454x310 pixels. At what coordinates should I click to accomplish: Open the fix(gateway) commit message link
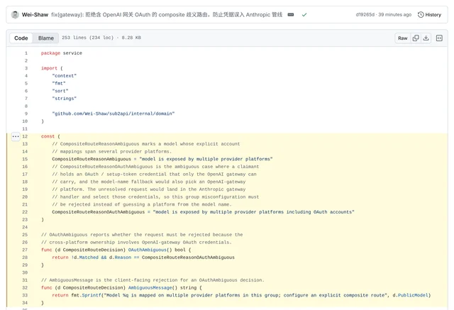click(x=167, y=14)
